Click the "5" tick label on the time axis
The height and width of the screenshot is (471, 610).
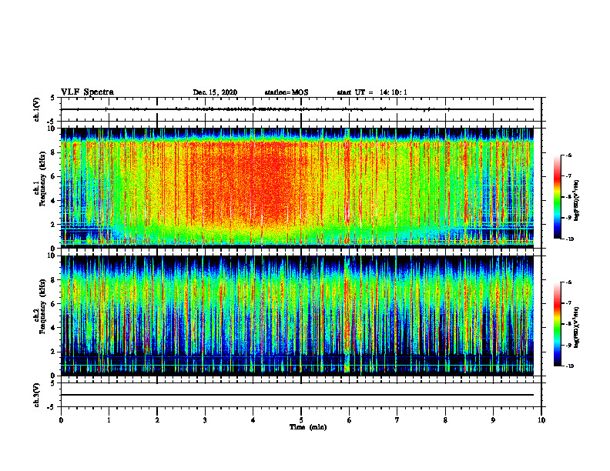click(301, 420)
